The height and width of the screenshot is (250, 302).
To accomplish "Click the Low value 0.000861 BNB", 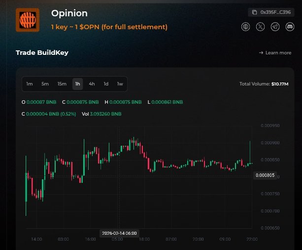I will pyautogui.click(x=167, y=102).
